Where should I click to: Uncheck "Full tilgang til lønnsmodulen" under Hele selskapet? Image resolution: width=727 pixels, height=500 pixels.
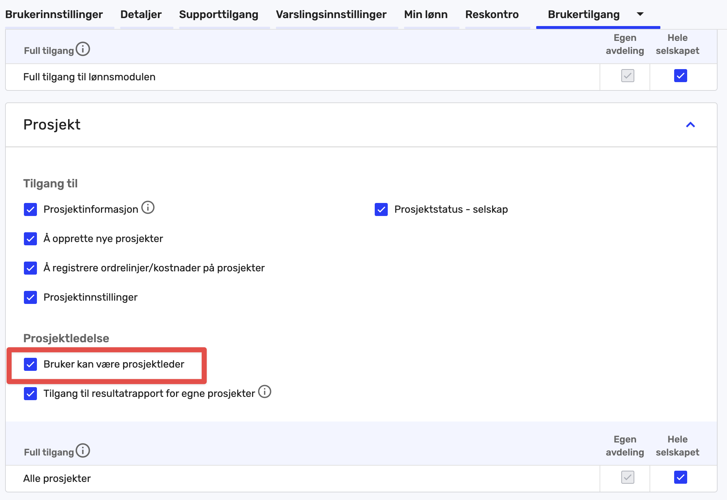point(680,76)
